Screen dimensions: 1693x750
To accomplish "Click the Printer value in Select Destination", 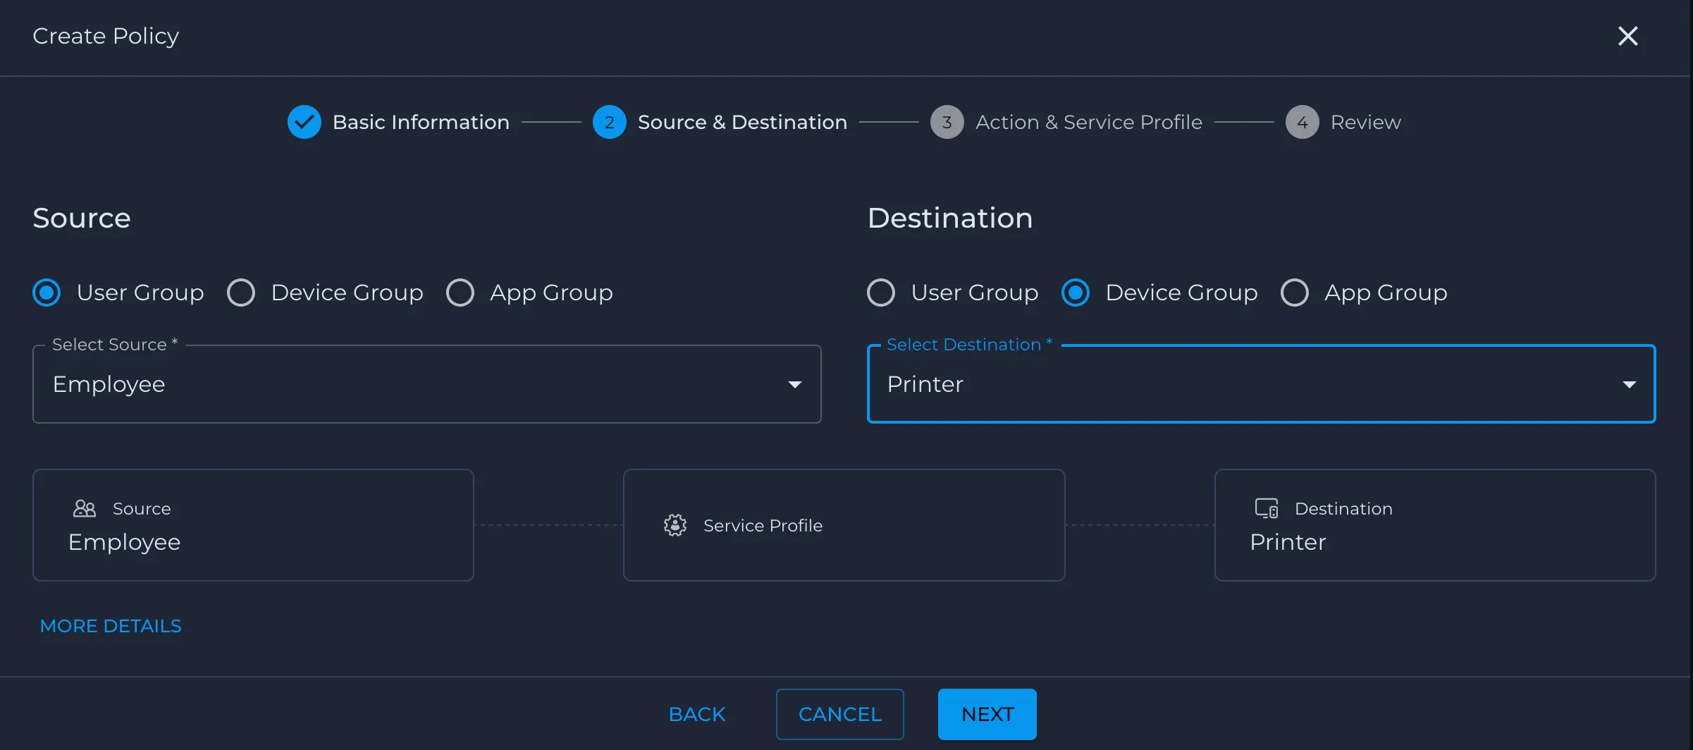I will (x=925, y=384).
